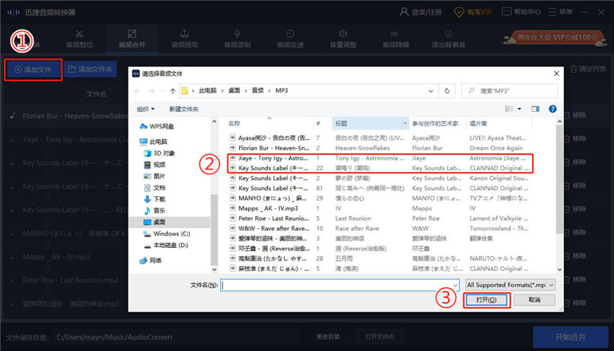
Task: Click the 打开(O) open button
Action: click(x=486, y=299)
